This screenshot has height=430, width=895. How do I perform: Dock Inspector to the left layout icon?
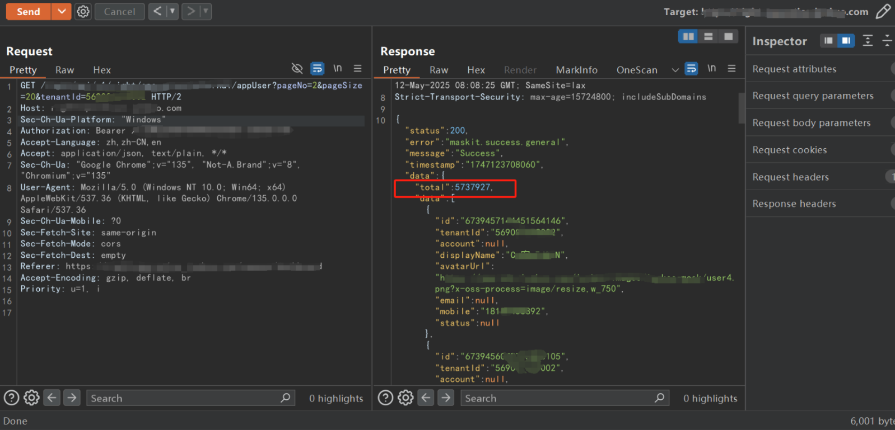click(828, 41)
